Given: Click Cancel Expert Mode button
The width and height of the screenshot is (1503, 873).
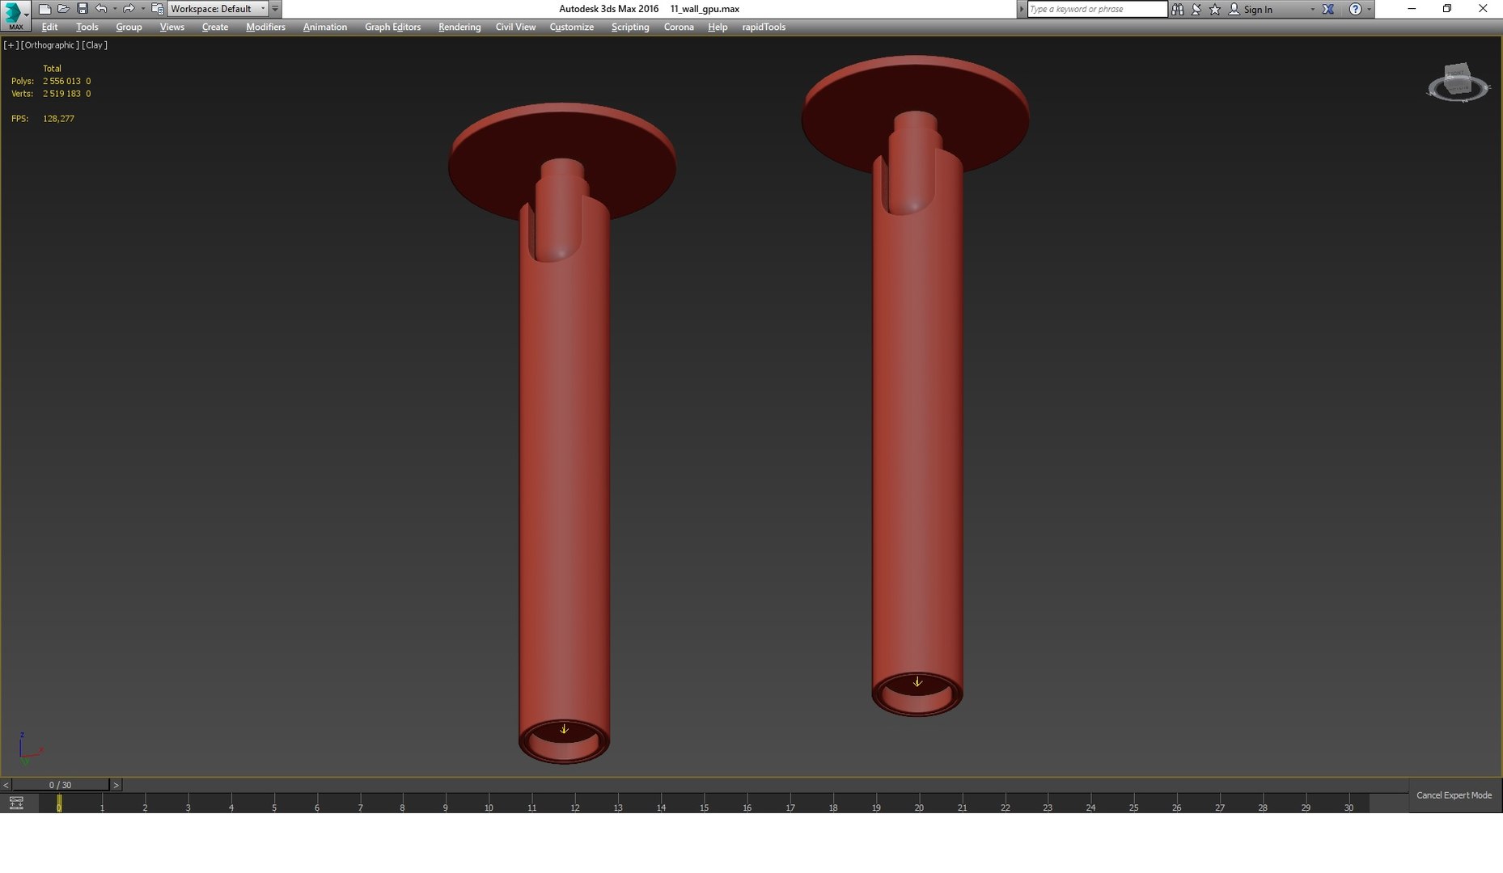Looking at the screenshot, I should (1454, 795).
